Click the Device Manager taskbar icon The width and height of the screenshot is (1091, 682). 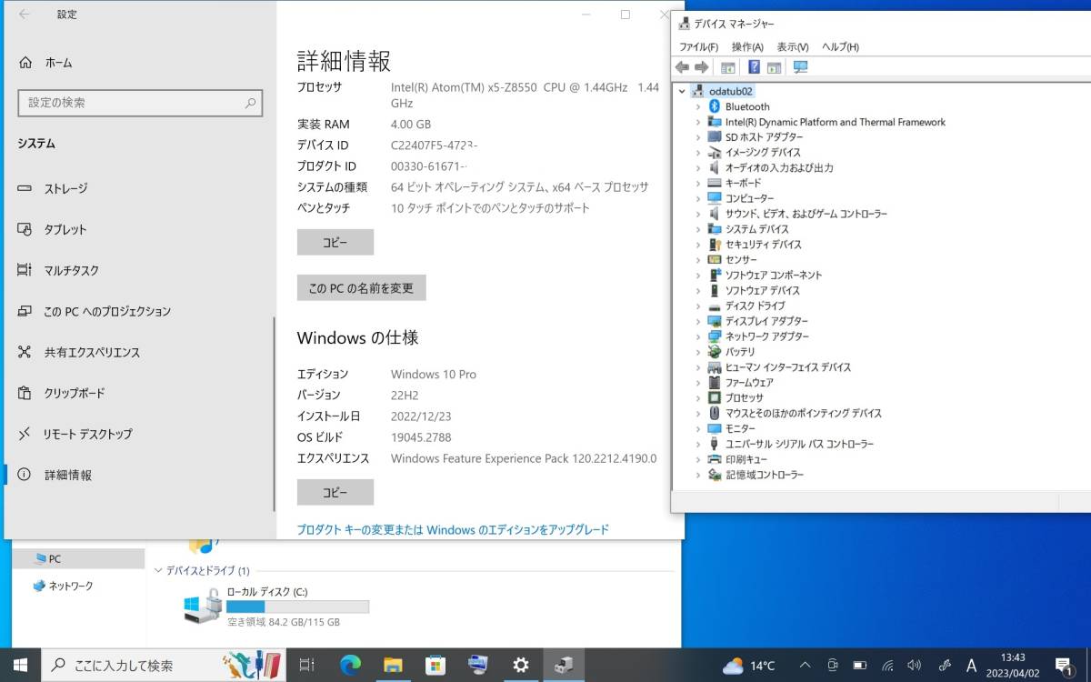(x=564, y=665)
